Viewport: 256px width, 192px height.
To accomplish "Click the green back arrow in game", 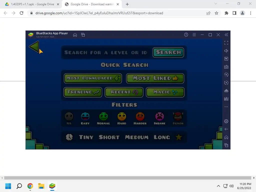I will point(34,46).
